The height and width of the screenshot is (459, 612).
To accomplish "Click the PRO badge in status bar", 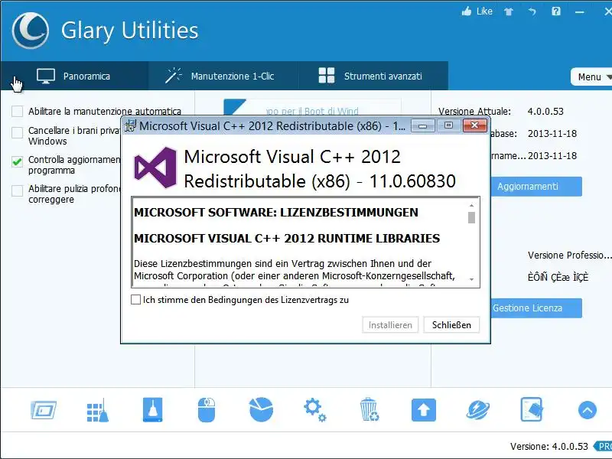I will (603, 446).
